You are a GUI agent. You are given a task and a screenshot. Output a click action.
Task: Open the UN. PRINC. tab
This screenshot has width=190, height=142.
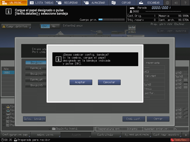(x=14, y=3)
